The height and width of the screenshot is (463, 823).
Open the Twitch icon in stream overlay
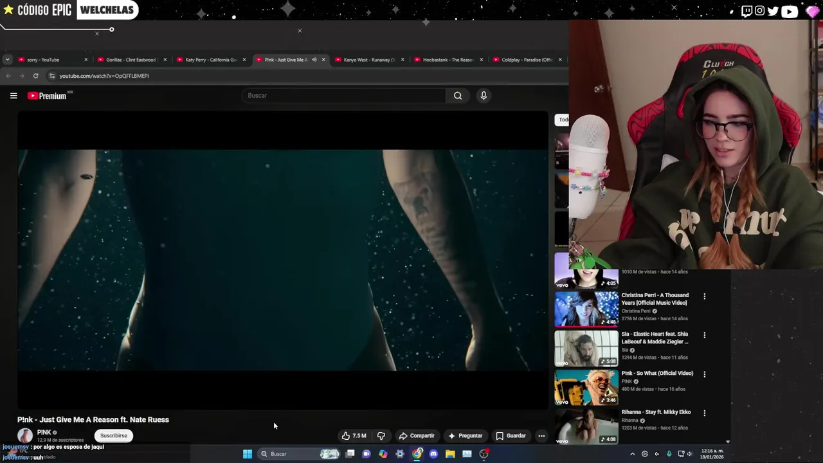746,11
